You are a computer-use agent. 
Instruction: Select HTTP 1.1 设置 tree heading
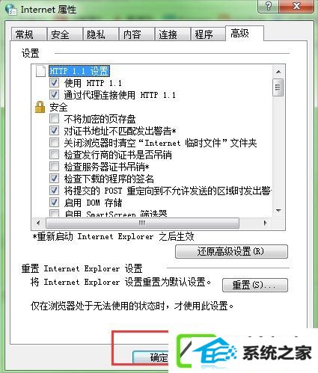(x=79, y=71)
